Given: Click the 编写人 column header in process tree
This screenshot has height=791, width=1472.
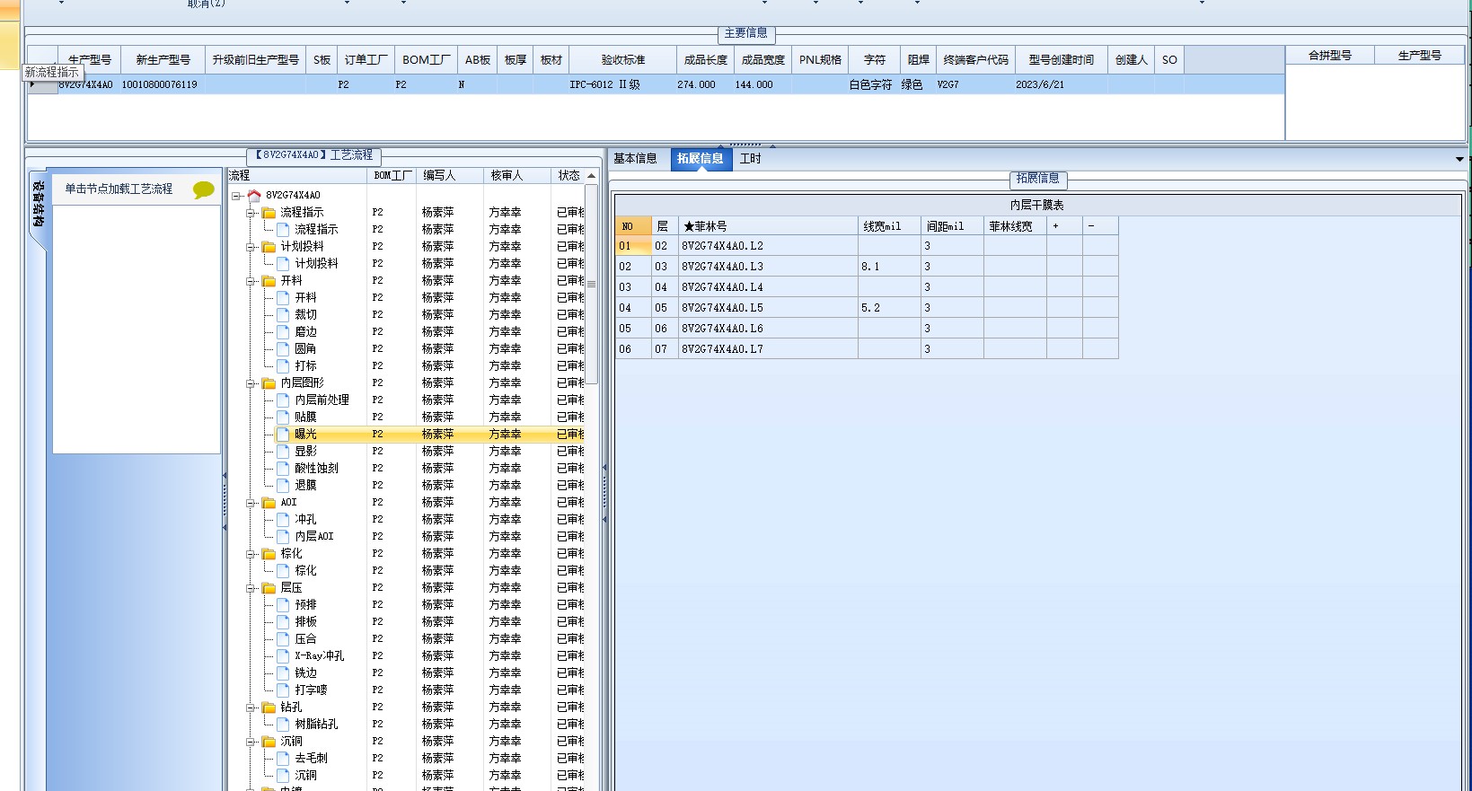Looking at the screenshot, I should click(x=451, y=176).
